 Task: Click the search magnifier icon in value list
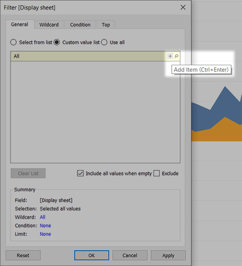(x=176, y=56)
